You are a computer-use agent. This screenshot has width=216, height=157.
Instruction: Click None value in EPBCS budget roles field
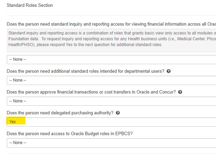point(18,143)
